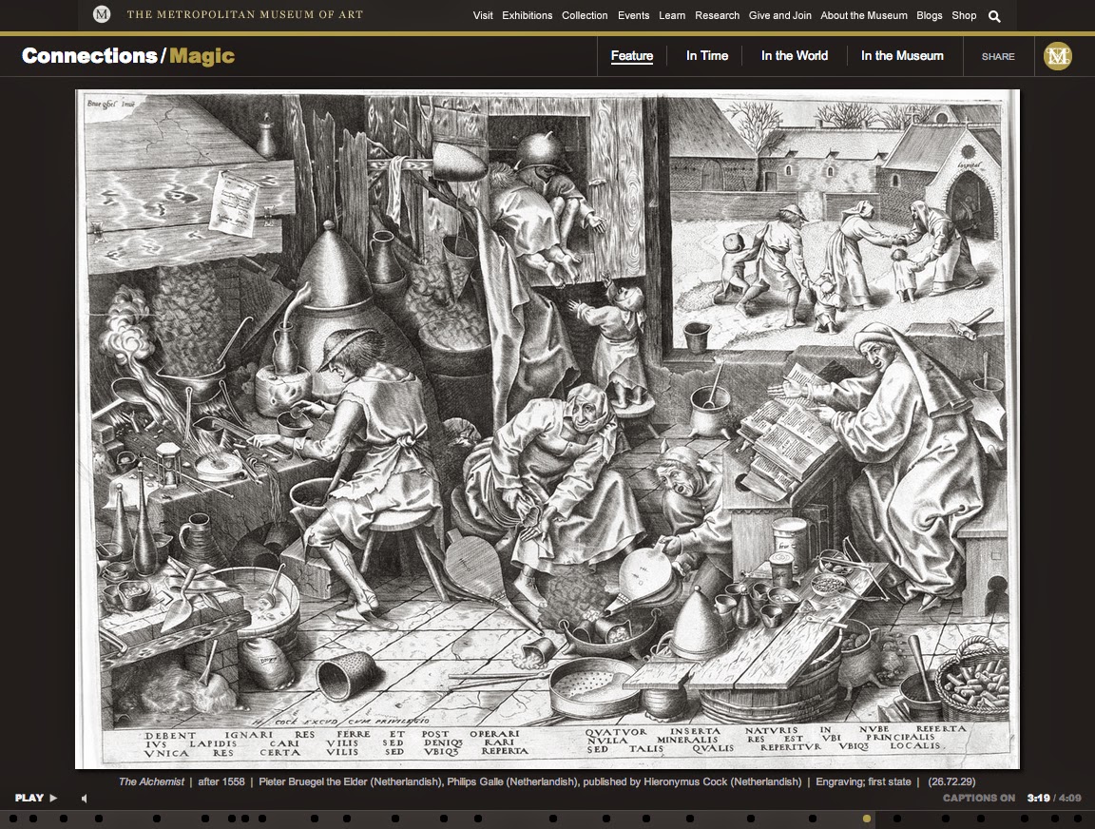Jump to timeline dot right after gold marker

point(897,819)
